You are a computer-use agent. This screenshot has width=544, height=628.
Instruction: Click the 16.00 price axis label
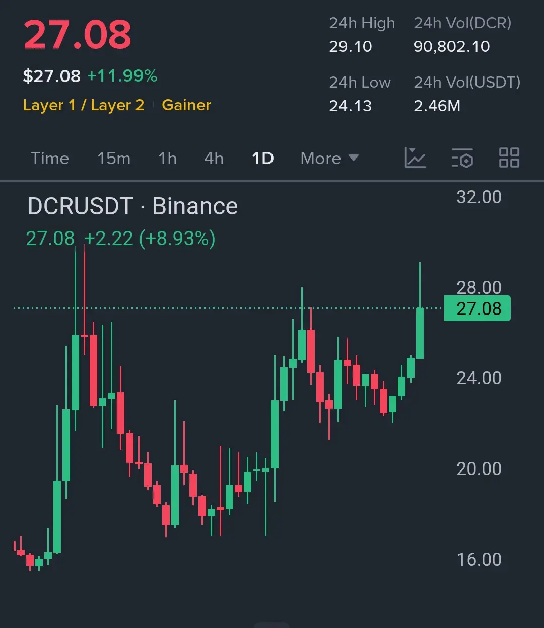point(479,560)
